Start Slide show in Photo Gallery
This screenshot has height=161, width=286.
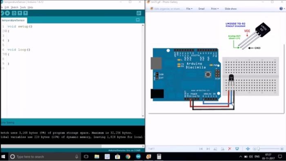coord(230,9)
